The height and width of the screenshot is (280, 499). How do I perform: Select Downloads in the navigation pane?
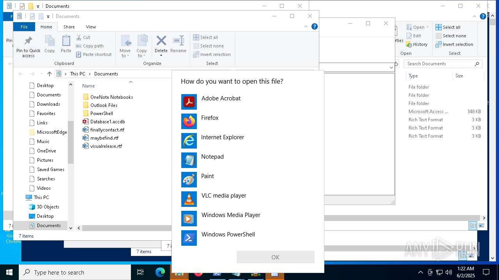click(45, 104)
